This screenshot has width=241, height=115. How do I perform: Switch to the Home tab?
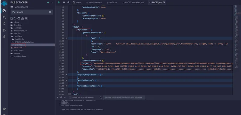point(77,2)
